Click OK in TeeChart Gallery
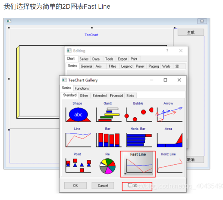 [x=76, y=186]
